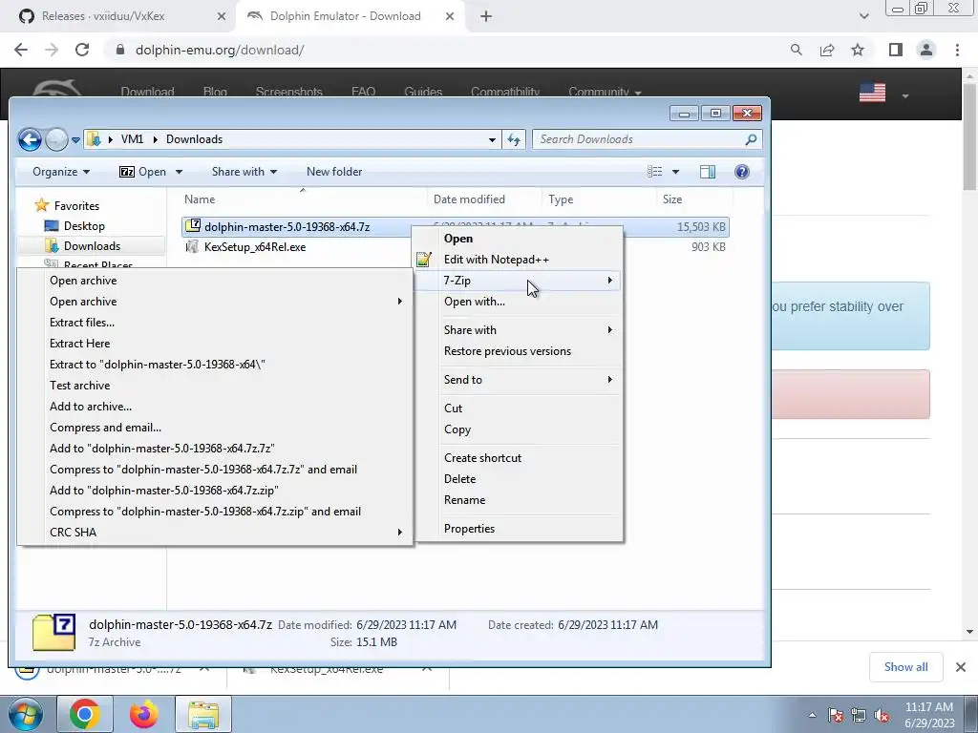Click the Chrome URL address bar
978x733 pixels.
(x=446, y=50)
